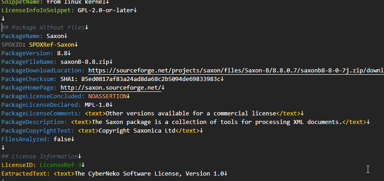This screenshot has width=384, height=181.
Task: Click the 'Other versions available' license comment text
Action: (190, 114)
